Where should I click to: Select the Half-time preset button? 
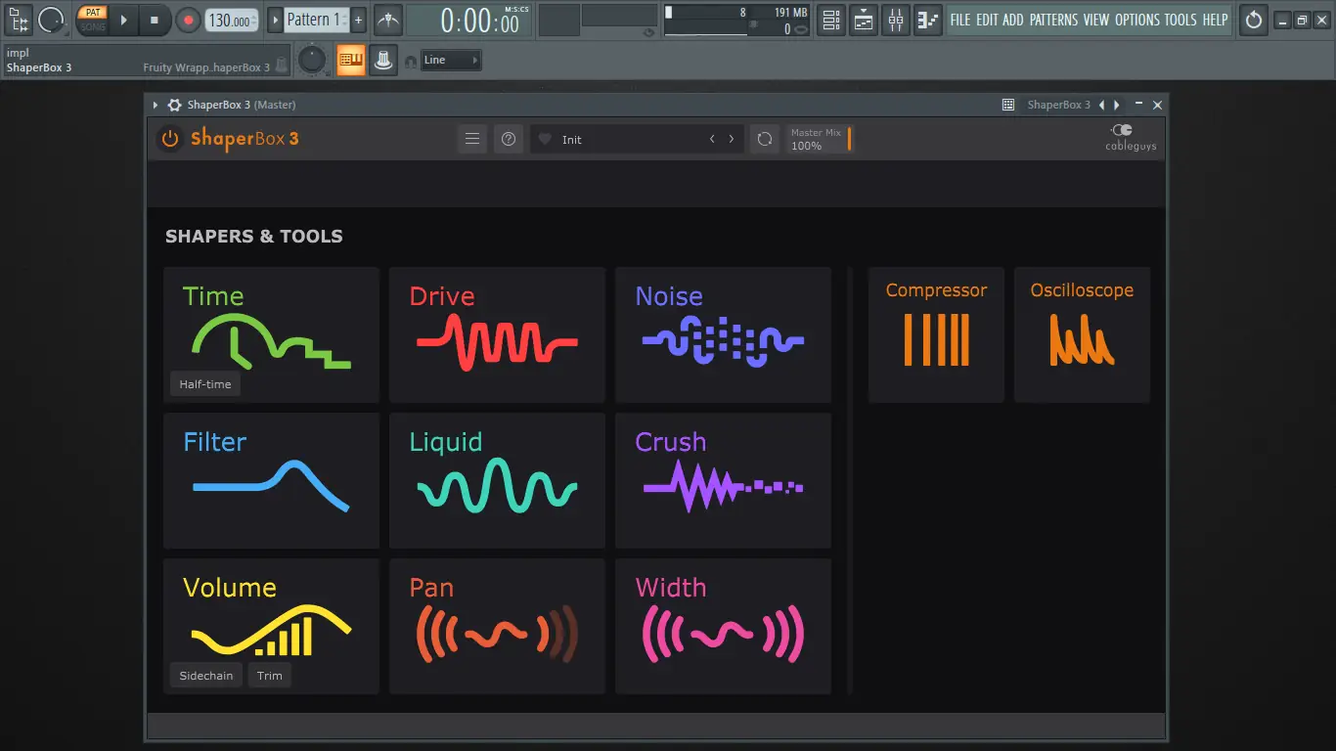click(x=205, y=384)
